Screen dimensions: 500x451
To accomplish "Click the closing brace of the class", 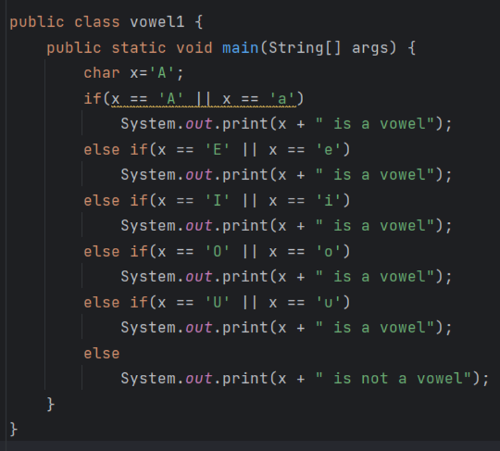I will 13,430.
